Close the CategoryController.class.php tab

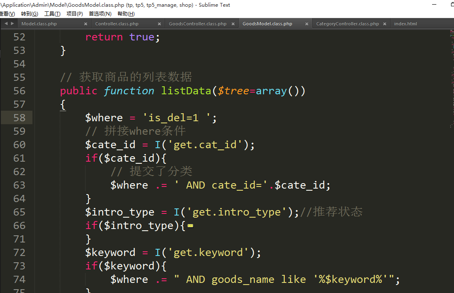coord(385,24)
